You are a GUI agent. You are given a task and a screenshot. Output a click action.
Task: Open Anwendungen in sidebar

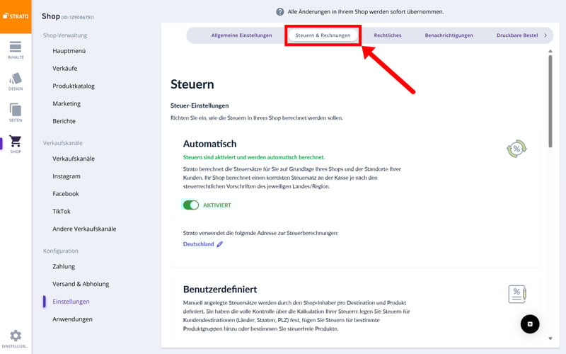click(x=72, y=319)
